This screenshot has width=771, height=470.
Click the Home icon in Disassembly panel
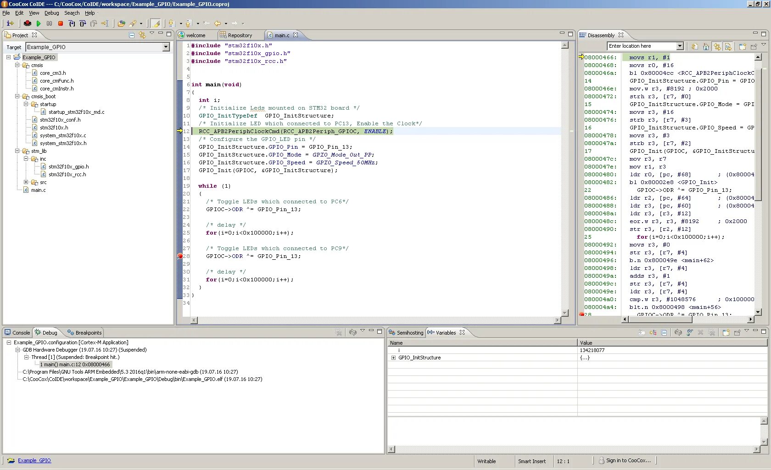click(x=706, y=46)
